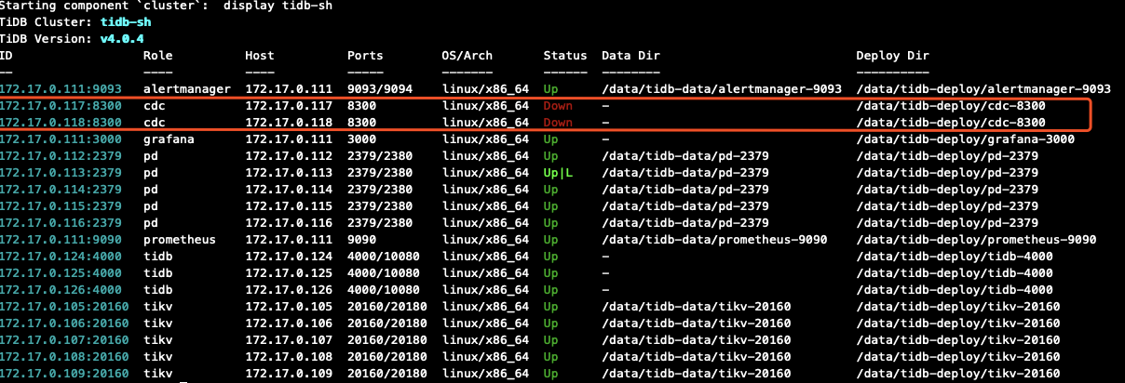Click the cluster name tidb-sh
1125x383 pixels.
126,22
